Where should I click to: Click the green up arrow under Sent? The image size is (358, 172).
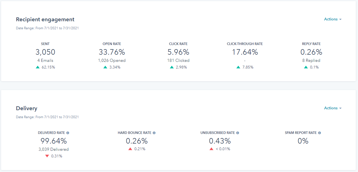coord(38,67)
